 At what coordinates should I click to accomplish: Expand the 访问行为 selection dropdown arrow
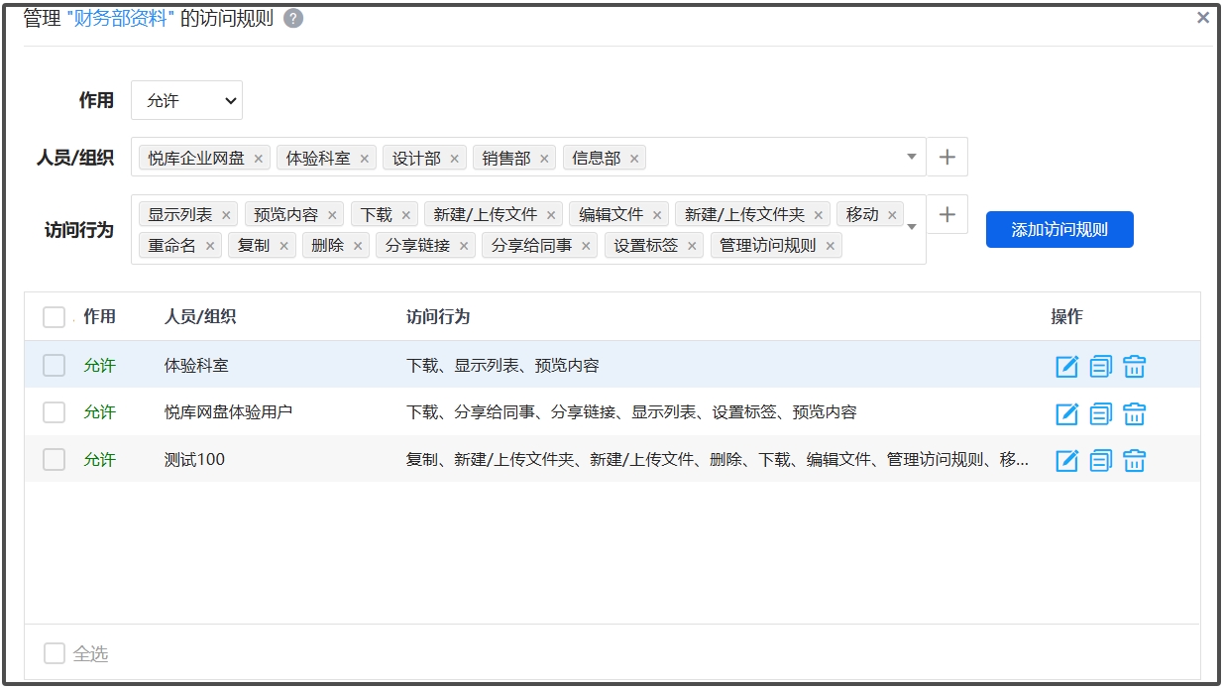(x=911, y=227)
